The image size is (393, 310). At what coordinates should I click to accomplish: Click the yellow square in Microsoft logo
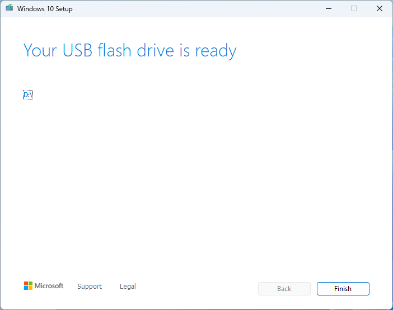[31, 288]
